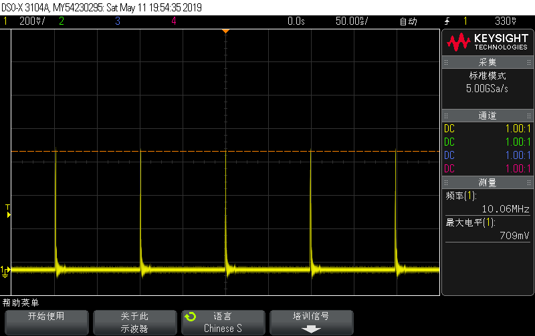This screenshot has width=535, height=336.
Task: Click the 330 mV trigger level value
Action: pyautogui.click(x=506, y=21)
